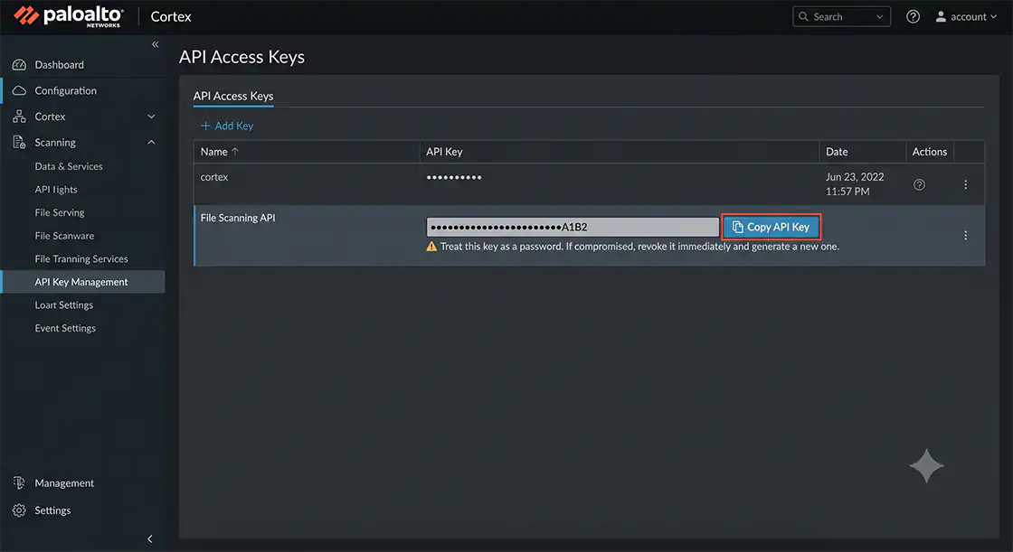Go to Data & Services
The height and width of the screenshot is (552, 1013).
point(69,166)
